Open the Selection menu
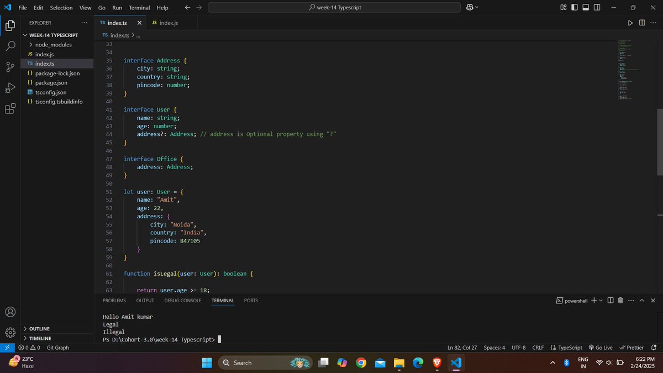This screenshot has height=373, width=663. click(x=61, y=8)
